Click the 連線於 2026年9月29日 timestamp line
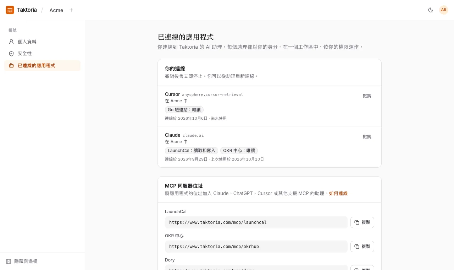This screenshot has height=270, width=454. pyautogui.click(x=214, y=159)
